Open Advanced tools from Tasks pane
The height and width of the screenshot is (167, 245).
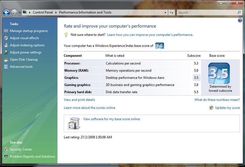21,67
